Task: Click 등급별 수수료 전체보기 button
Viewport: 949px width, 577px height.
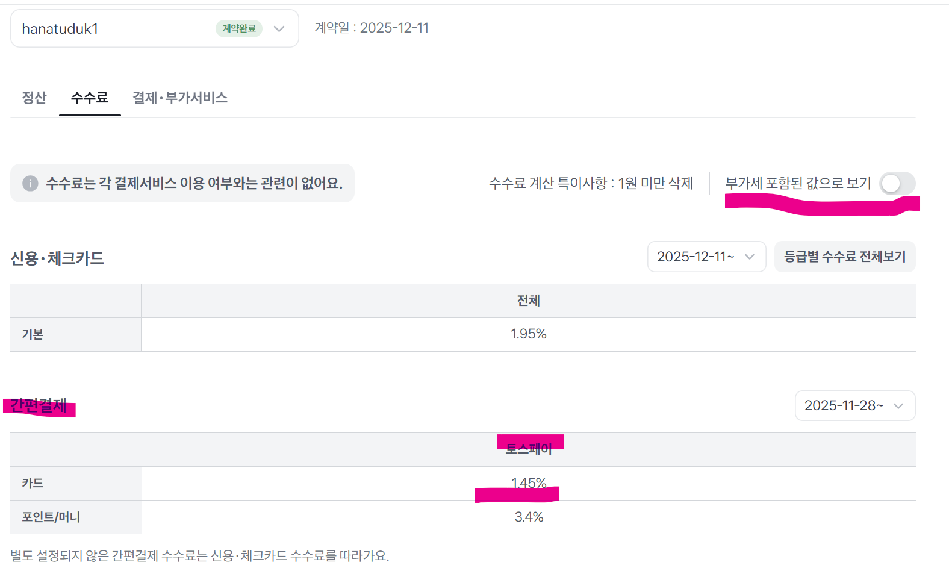Action: [844, 257]
